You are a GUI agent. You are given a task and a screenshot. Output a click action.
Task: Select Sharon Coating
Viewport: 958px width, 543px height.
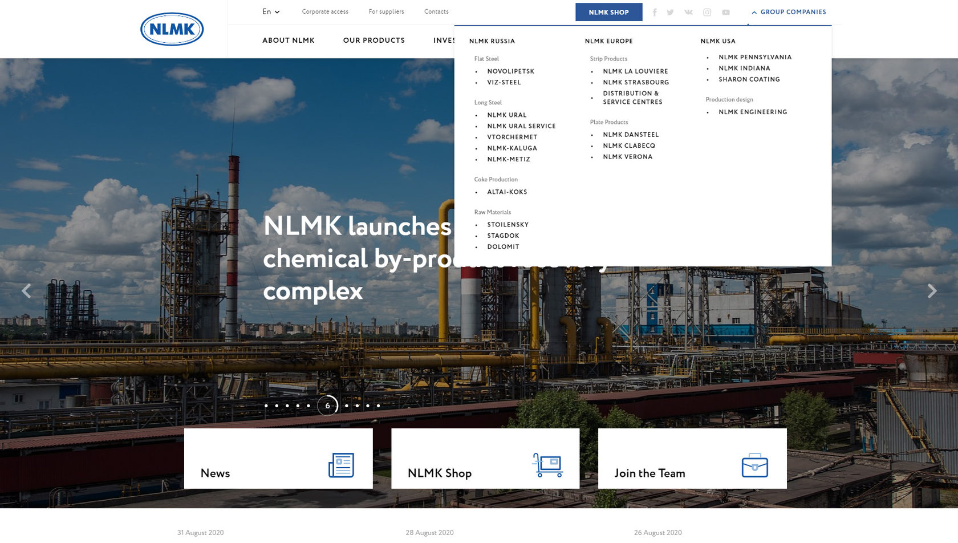click(x=749, y=79)
